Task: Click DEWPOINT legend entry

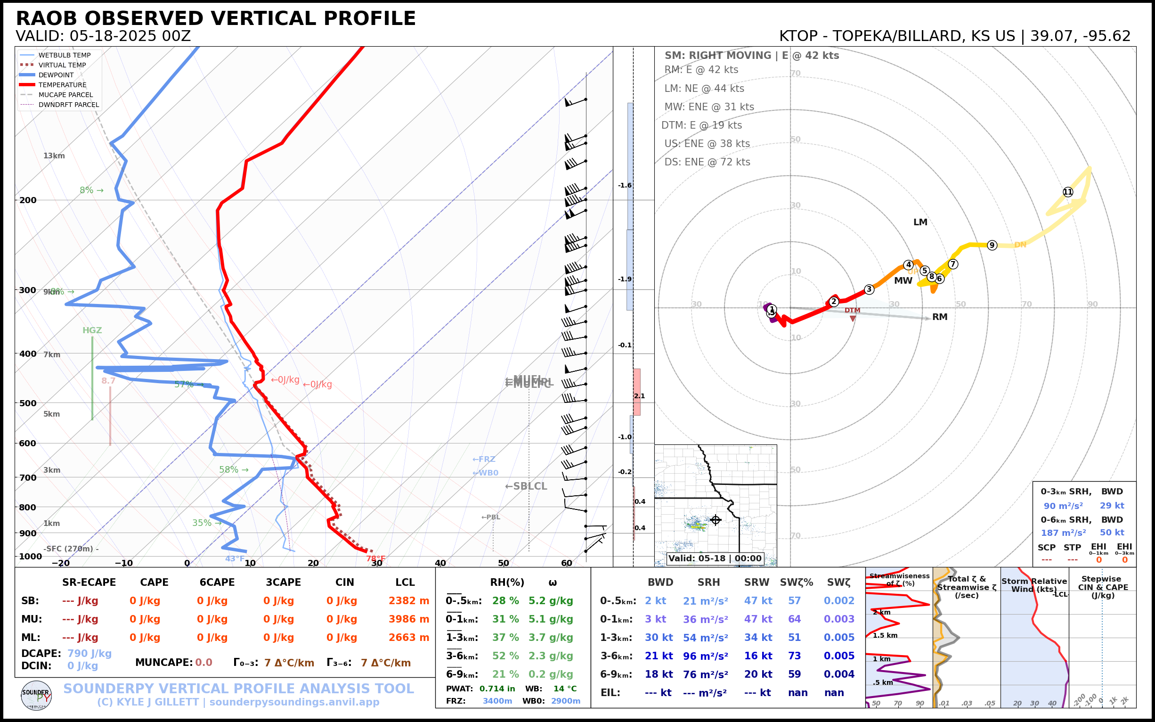Action: click(56, 75)
